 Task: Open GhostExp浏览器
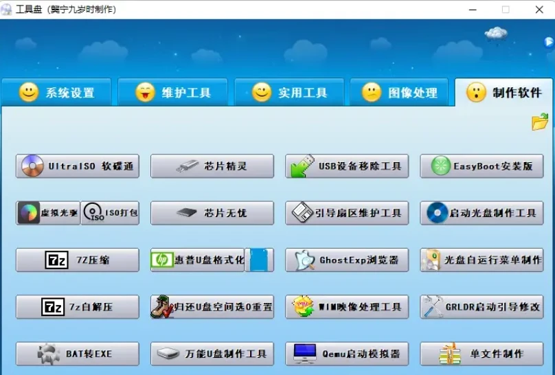347,260
